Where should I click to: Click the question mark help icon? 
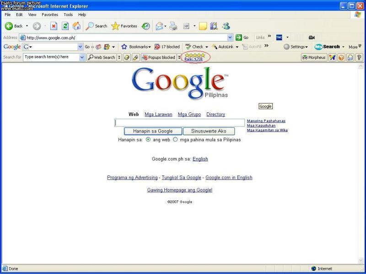pyautogui.click(x=359, y=58)
